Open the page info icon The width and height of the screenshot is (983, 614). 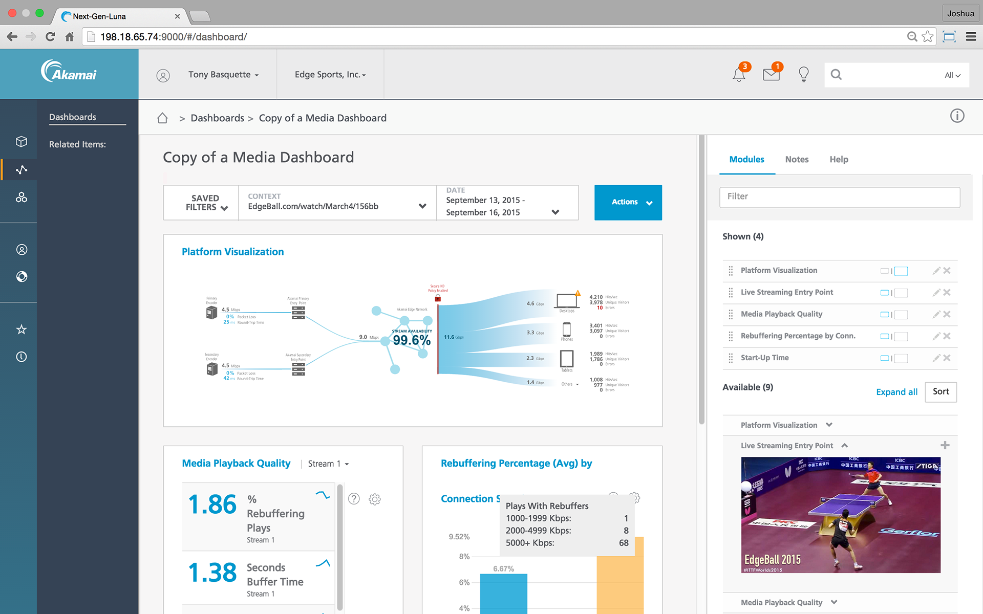pyautogui.click(x=957, y=116)
